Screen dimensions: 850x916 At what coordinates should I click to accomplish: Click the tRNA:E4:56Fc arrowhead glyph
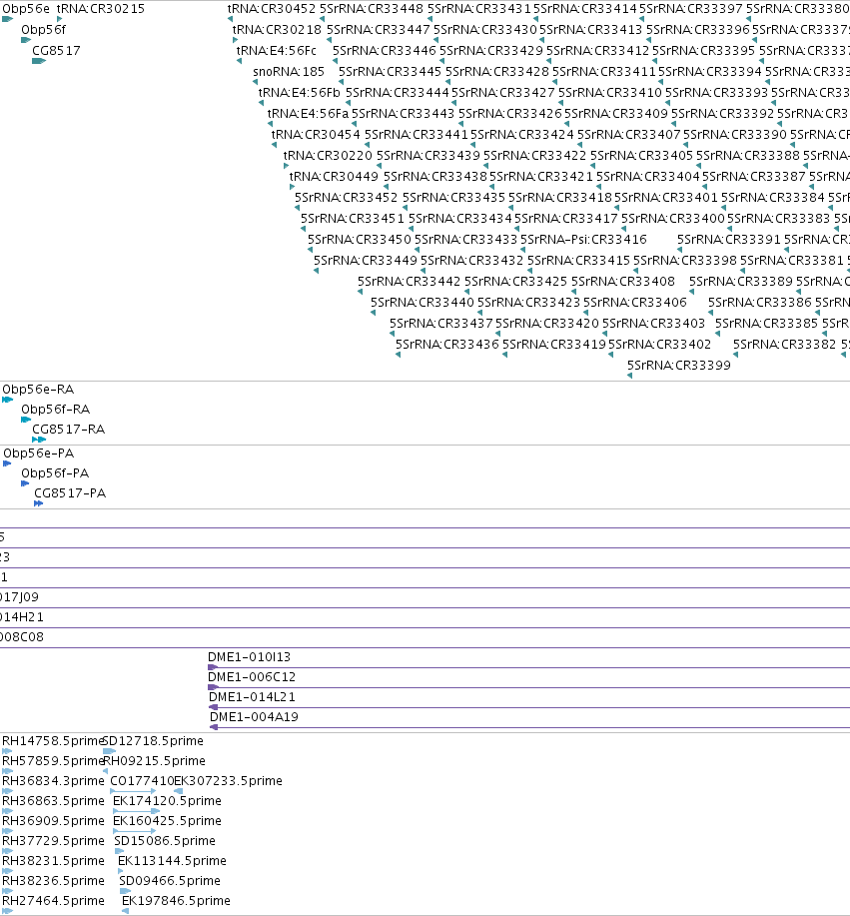(x=239, y=61)
